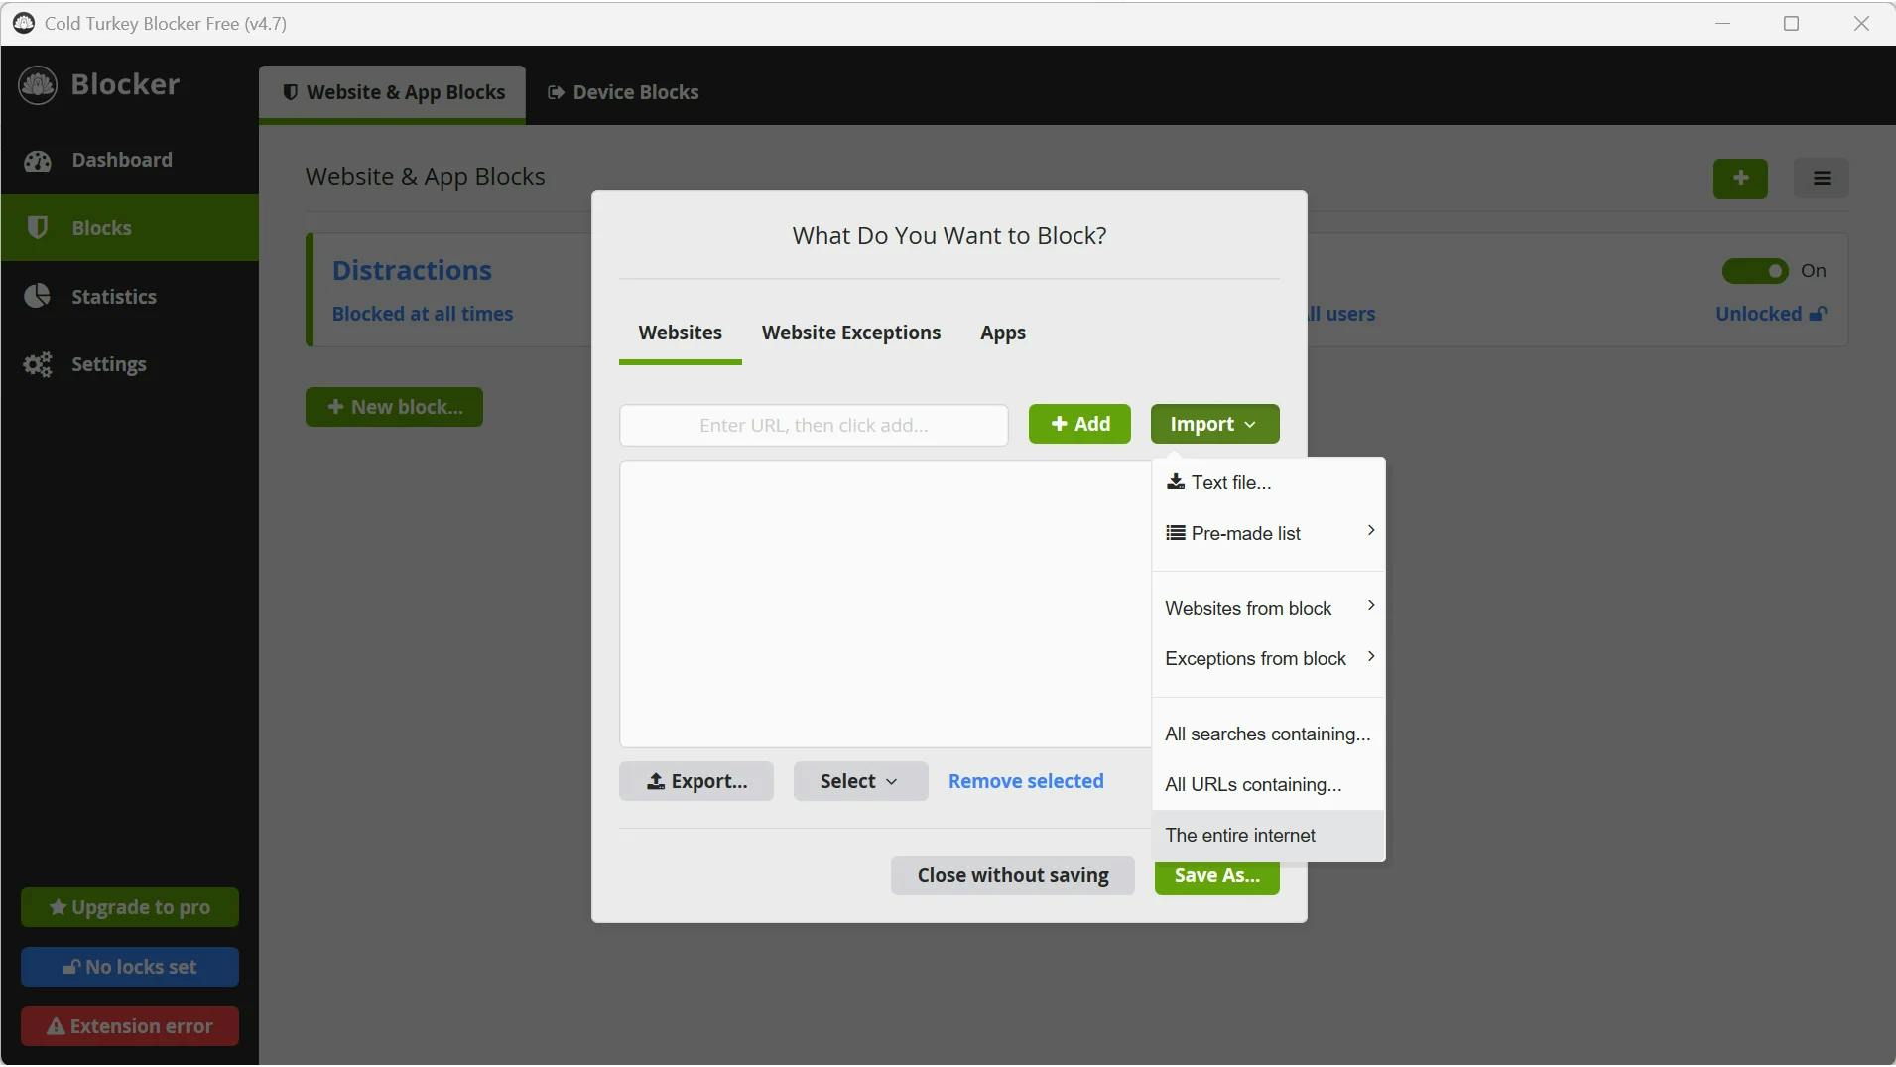Expand Websites from block submenu

point(1268,608)
